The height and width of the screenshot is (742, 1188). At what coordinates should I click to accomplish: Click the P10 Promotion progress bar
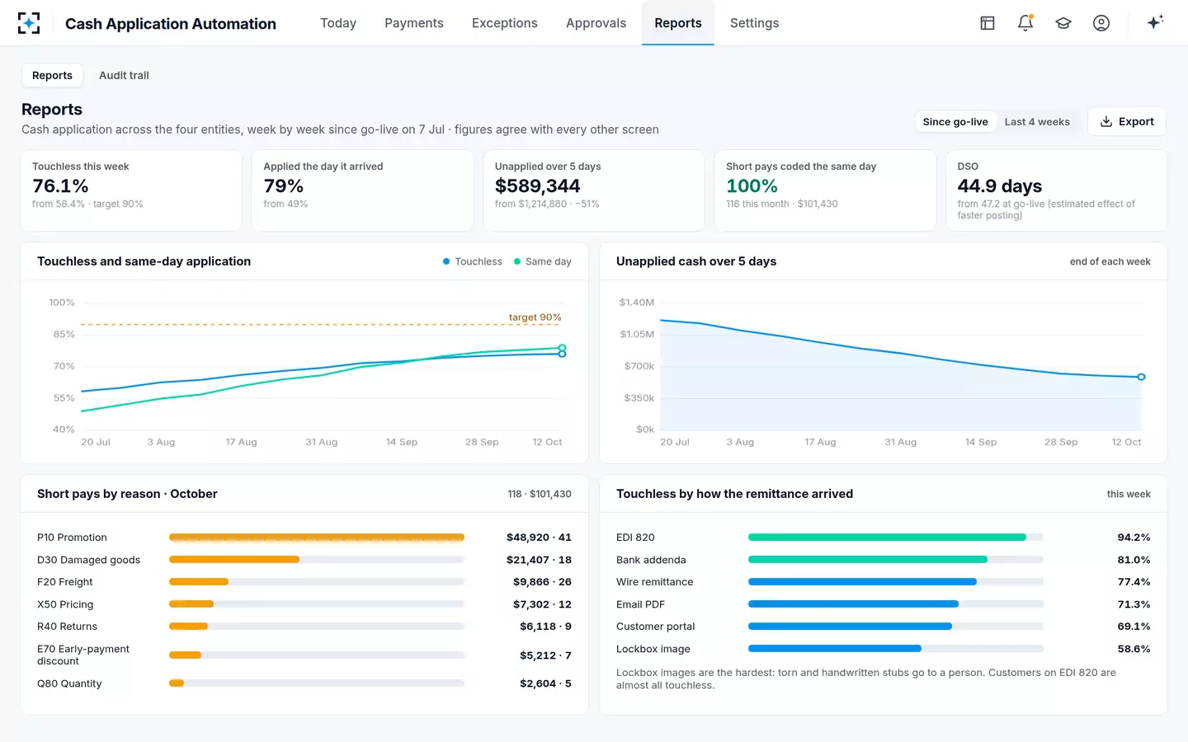[x=317, y=538]
